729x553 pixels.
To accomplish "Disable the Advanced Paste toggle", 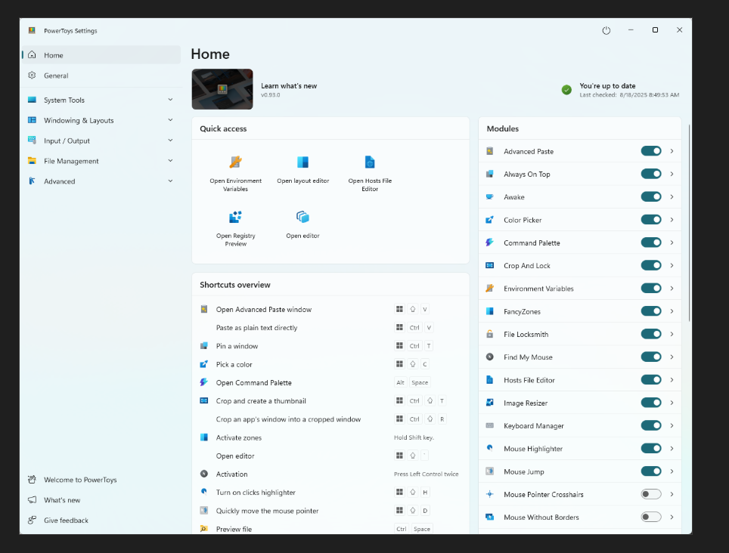I will tap(651, 151).
